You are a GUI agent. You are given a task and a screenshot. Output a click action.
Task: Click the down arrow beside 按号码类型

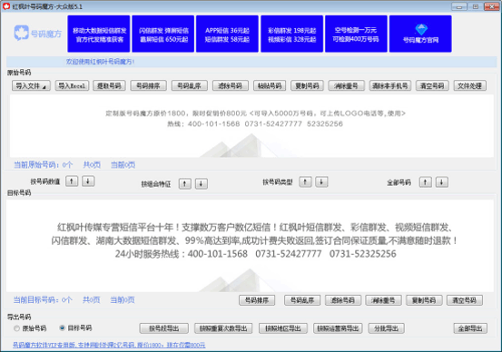coord(321,182)
